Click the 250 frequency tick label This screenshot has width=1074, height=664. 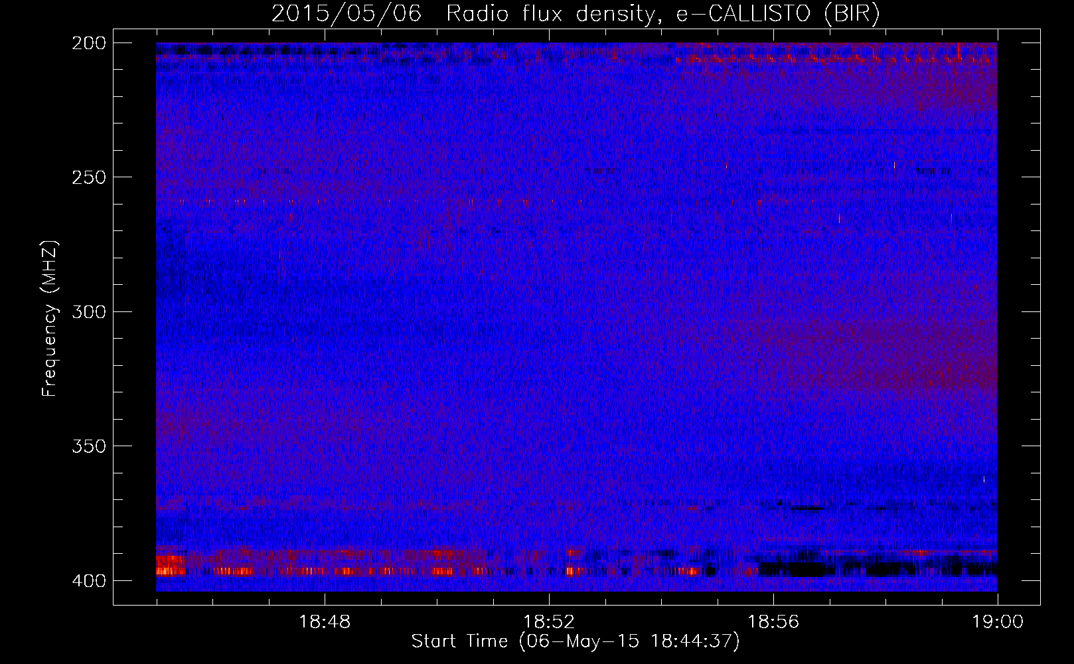coord(88,177)
